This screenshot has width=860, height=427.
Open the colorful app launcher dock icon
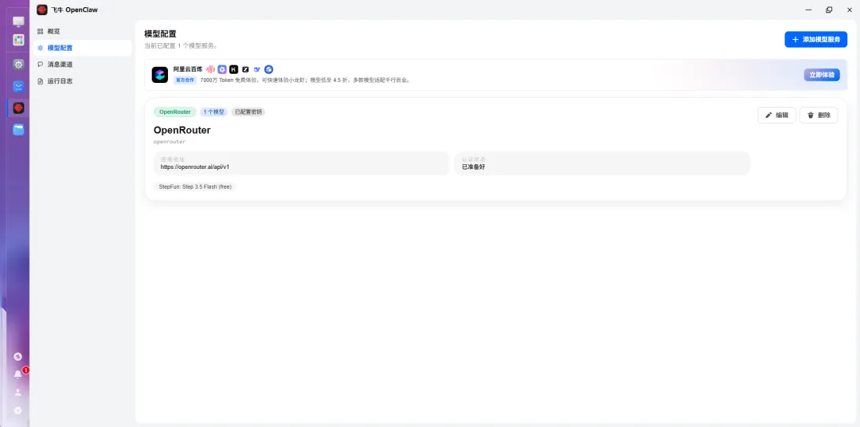pos(18,40)
